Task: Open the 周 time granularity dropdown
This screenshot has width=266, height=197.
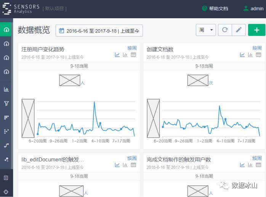Action: pyautogui.click(x=206, y=30)
